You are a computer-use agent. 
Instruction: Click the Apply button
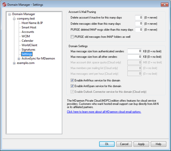pos(141,144)
